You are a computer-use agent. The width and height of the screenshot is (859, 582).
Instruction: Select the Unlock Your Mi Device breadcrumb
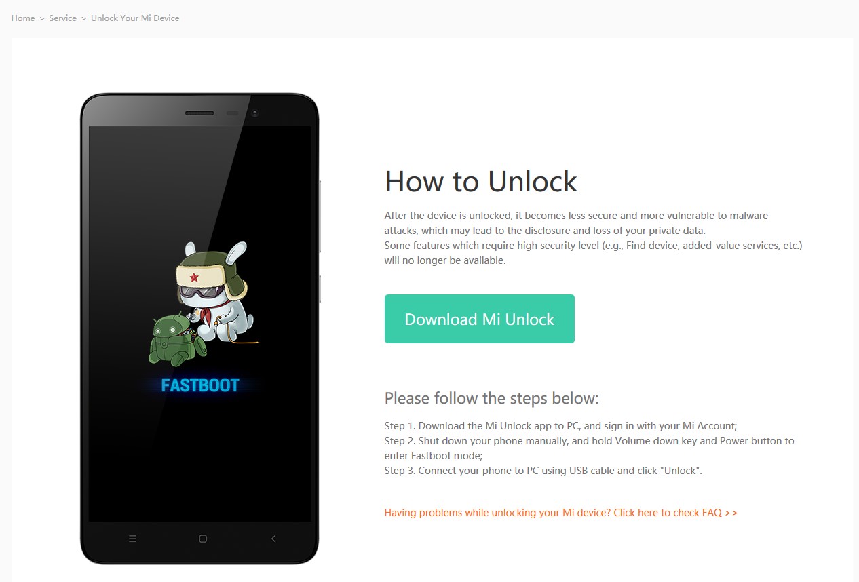tap(135, 18)
